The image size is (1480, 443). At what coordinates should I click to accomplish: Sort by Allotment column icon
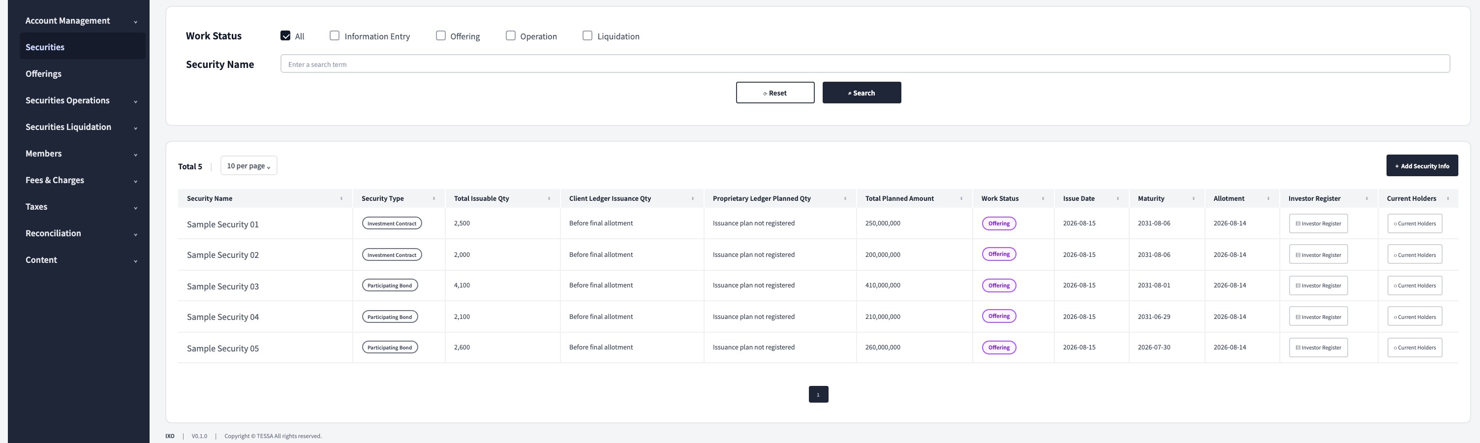(x=1268, y=199)
